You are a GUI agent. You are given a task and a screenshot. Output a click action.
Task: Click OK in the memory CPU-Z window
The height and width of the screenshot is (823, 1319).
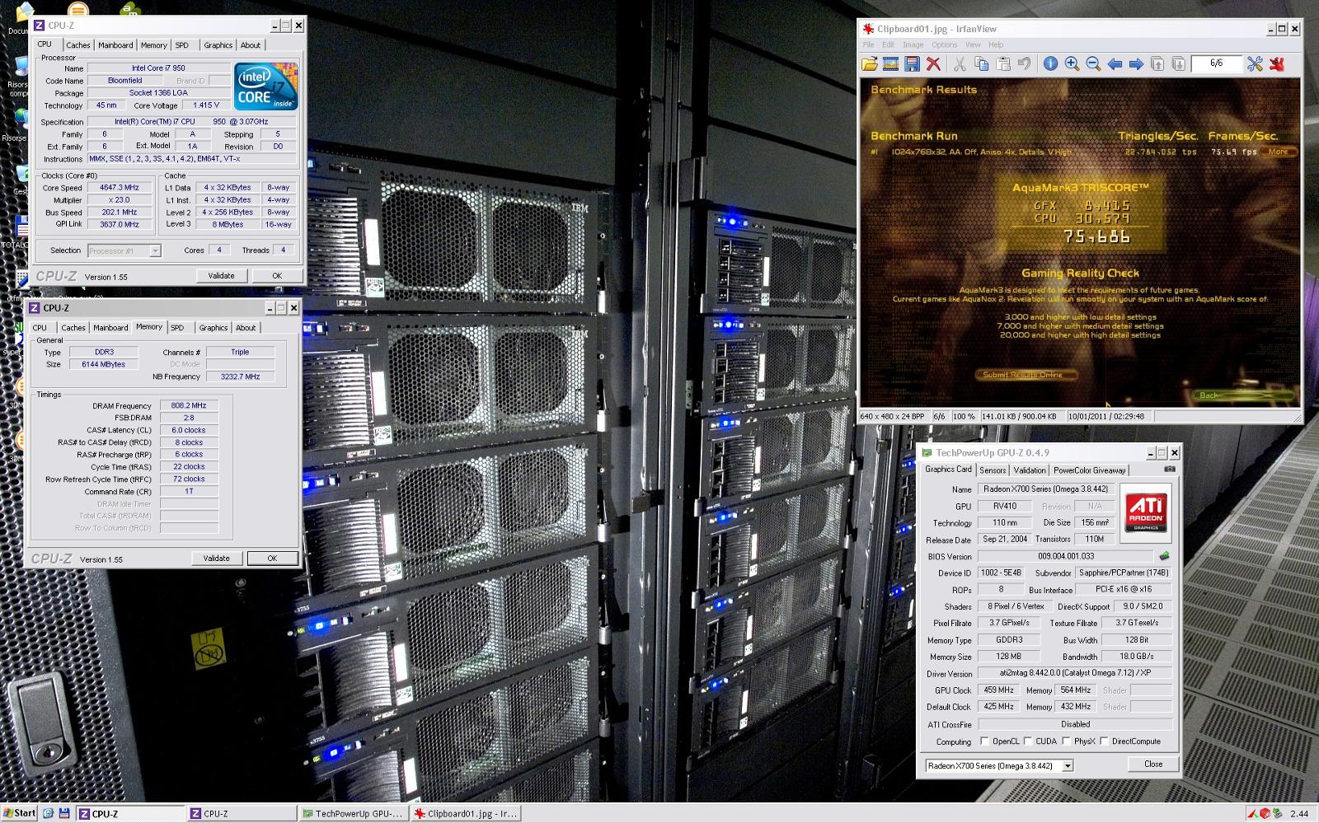tap(272, 559)
